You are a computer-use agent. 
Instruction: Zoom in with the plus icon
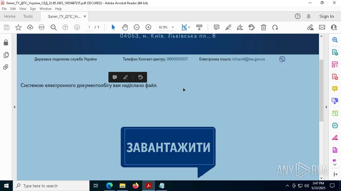148,27
